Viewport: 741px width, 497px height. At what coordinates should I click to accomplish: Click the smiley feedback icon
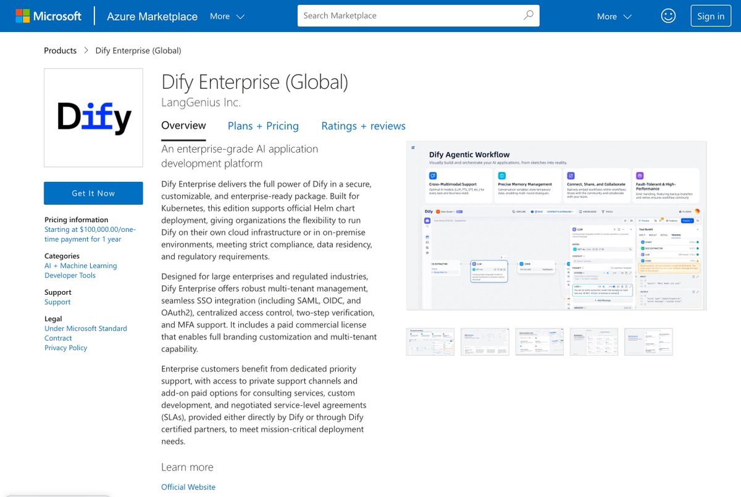point(668,16)
